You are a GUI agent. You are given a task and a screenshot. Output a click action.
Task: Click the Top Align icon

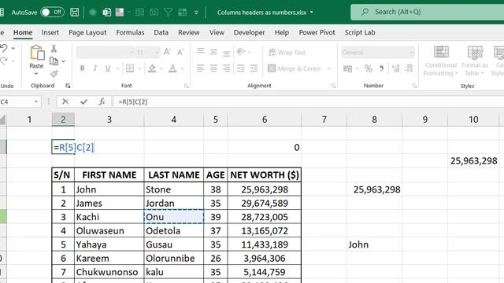[x=201, y=52]
